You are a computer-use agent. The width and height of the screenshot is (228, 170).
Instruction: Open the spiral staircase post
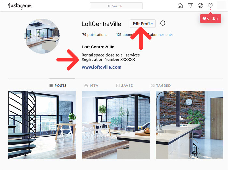42,125
